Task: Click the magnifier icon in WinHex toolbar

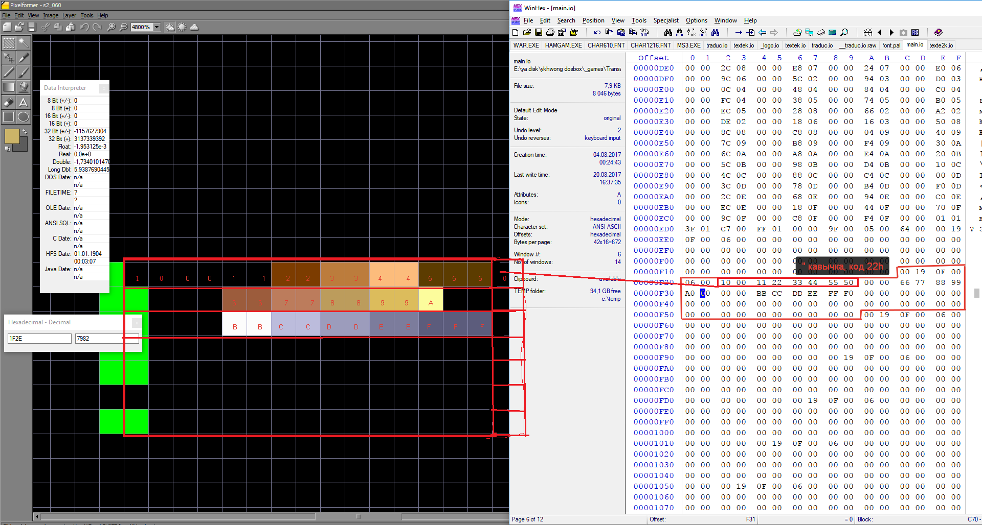Action: click(844, 32)
